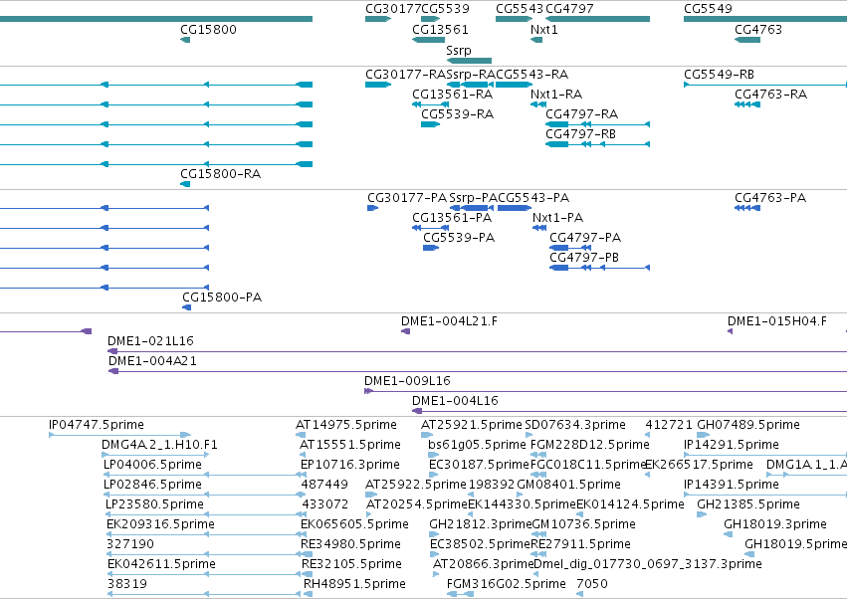Select the CG4763-RA transcript label
The image size is (847, 599).
tap(770, 94)
